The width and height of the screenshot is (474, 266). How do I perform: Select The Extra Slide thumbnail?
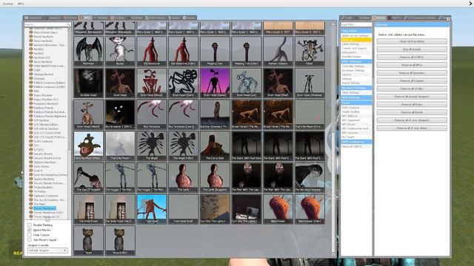click(215, 146)
